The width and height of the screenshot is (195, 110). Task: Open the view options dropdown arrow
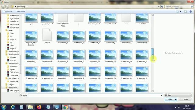(x=181, y=12)
